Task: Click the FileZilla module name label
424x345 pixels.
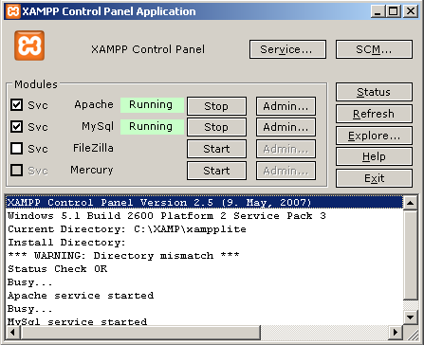Action: pyautogui.click(x=93, y=148)
